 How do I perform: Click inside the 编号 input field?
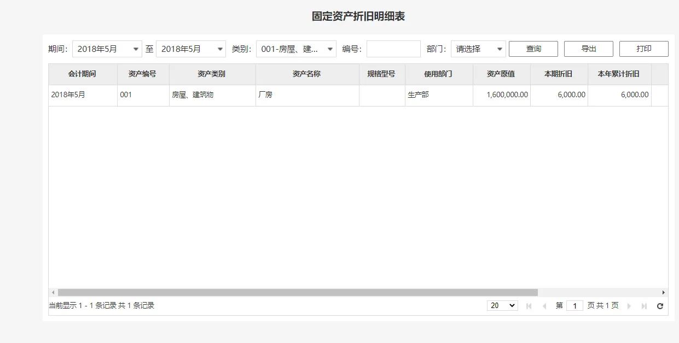(393, 49)
